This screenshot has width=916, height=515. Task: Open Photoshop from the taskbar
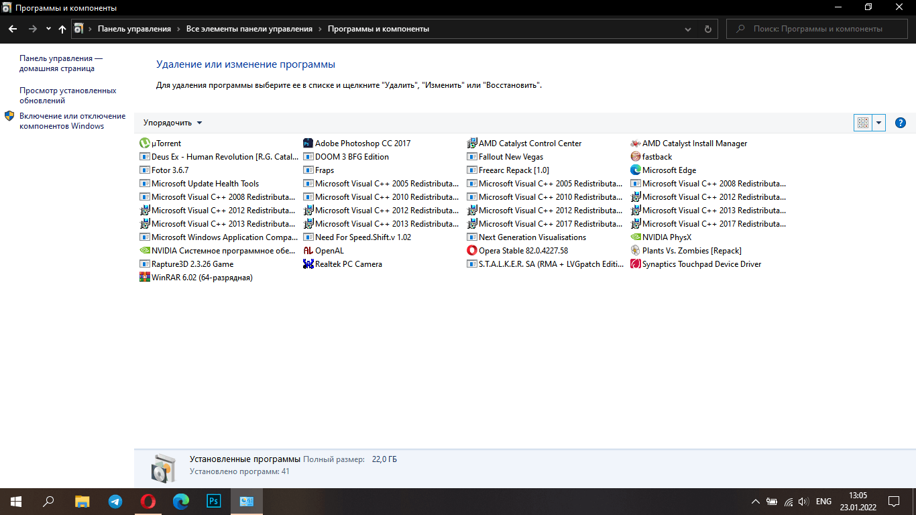point(214,501)
